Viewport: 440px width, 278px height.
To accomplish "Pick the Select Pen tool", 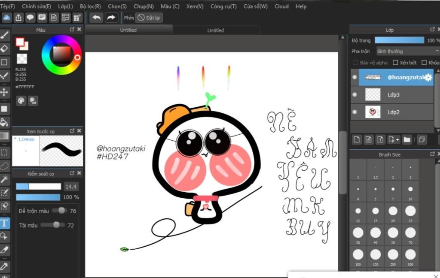I will pyautogui.click(x=4, y=193).
